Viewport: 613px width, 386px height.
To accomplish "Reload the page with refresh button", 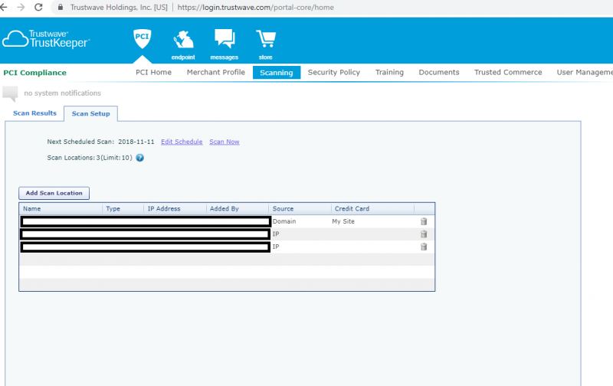I will pos(38,7).
